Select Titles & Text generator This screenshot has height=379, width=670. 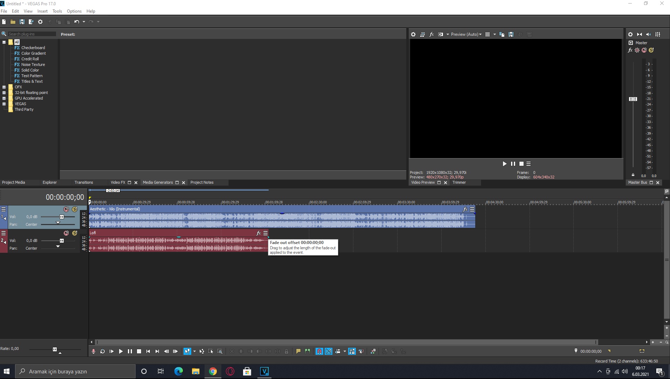point(32,81)
